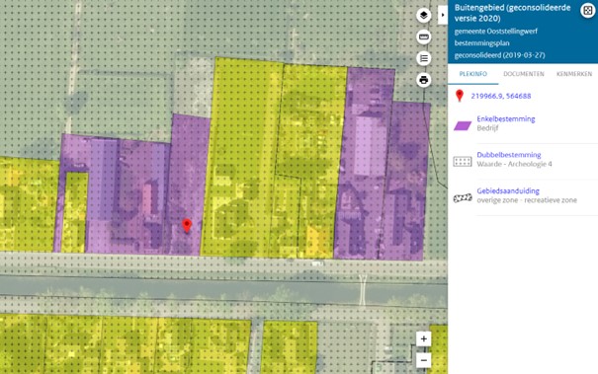
Task: Click the recreatieve zone pattern icon
Action: pyautogui.click(x=463, y=198)
